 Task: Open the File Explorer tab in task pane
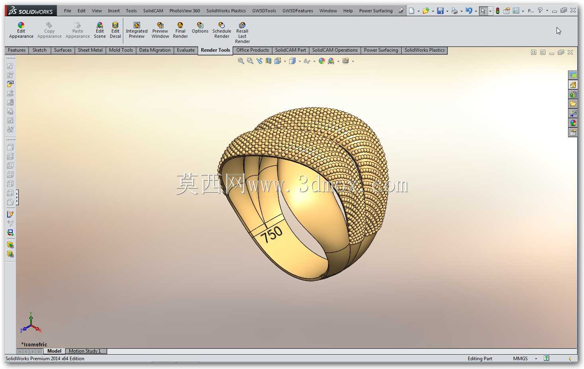573,104
